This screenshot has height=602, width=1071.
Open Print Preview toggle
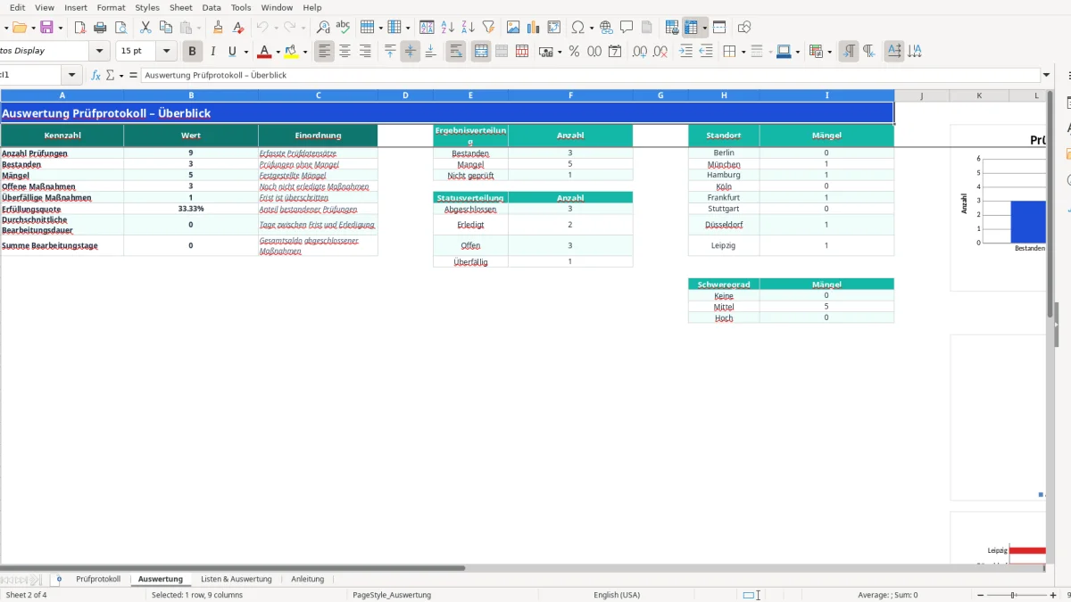pyautogui.click(x=121, y=28)
